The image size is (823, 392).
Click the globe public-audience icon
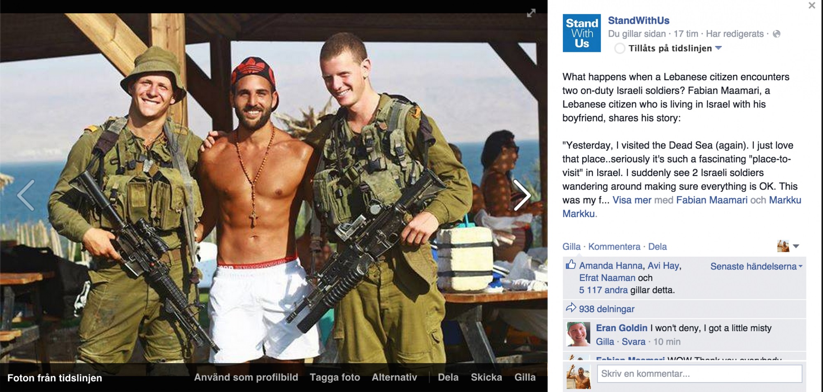[x=777, y=34]
